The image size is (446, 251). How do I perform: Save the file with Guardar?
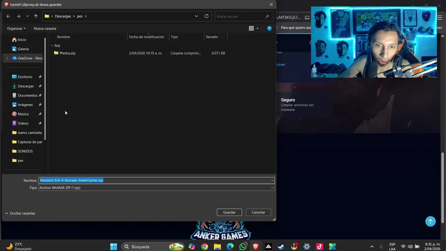(229, 212)
